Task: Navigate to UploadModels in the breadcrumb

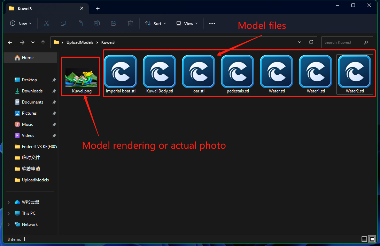Action: click(x=80, y=42)
